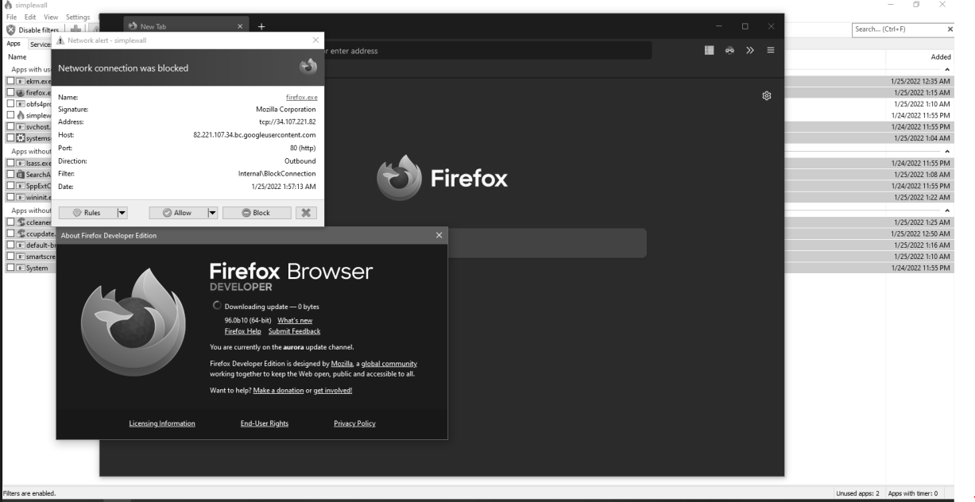Close the New Tab tab in Firefox
The width and height of the screenshot is (975, 502).
[240, 27]
